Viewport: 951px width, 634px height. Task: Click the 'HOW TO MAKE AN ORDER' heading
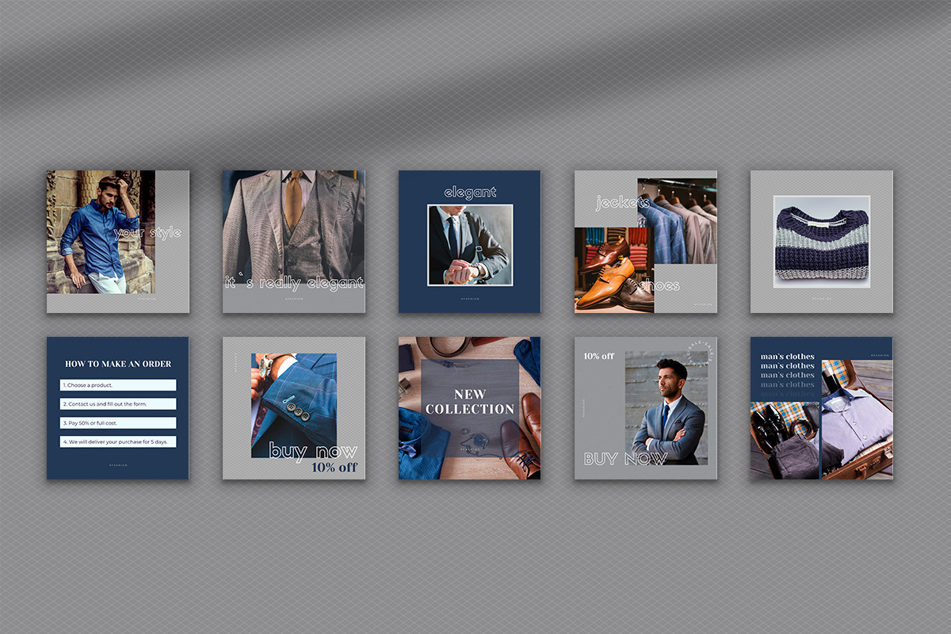[x=118, y=364]
